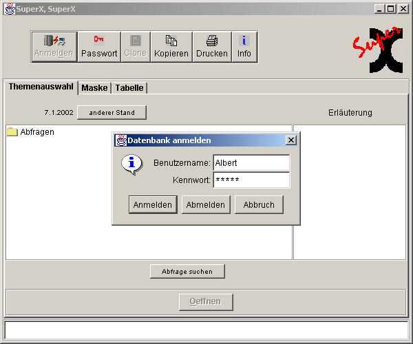Image resolution: width=413 pixels, height=344 pixels.
Task: Select the Abfragen tree entry
Action: [31, 131]
